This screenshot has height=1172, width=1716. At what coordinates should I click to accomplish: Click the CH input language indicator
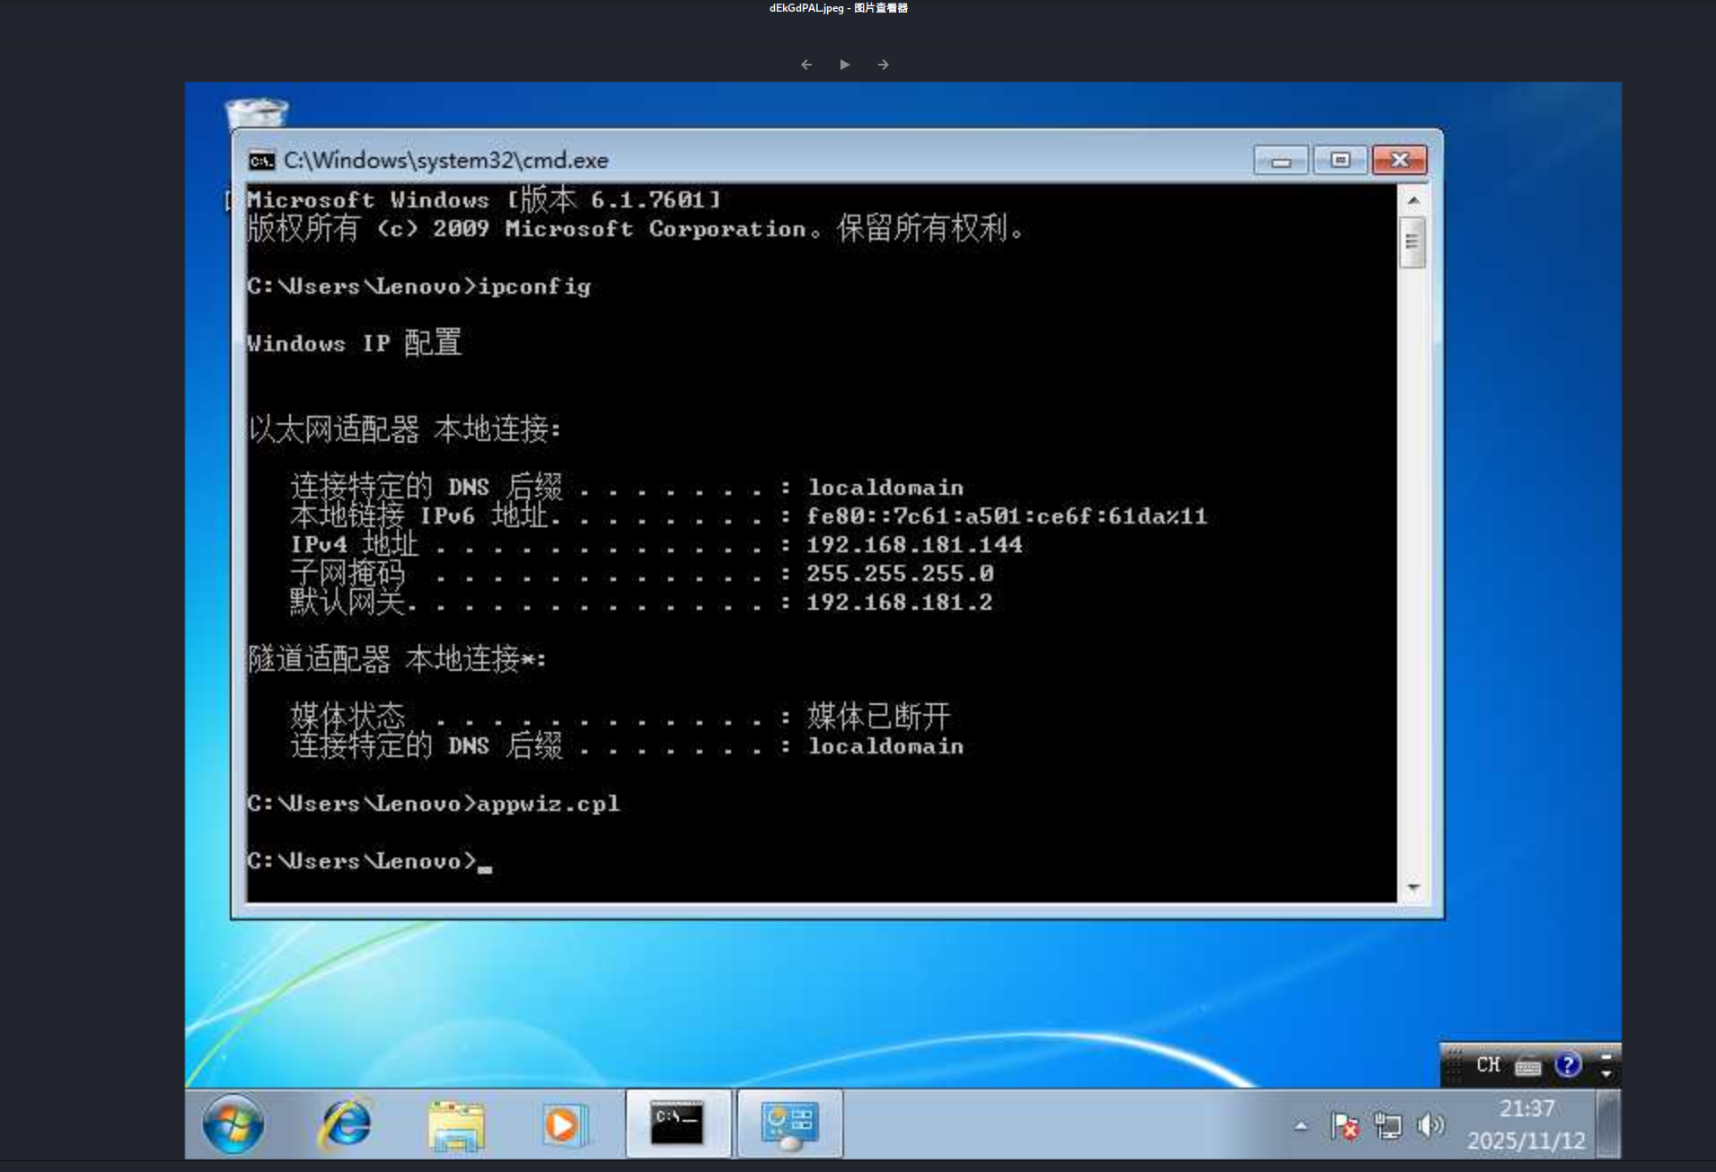[x=1488, y=1065]
